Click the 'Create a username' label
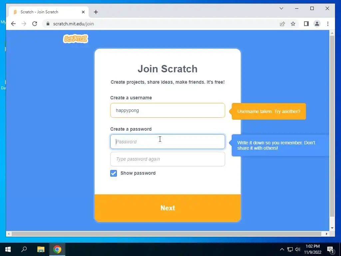This screenshot has width=341, height=256. (x=131, y=98)
